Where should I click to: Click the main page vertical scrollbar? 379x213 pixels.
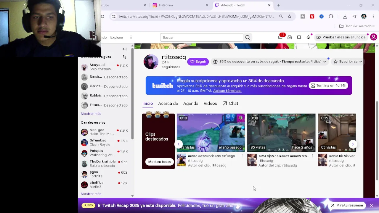tap(377, 141)
